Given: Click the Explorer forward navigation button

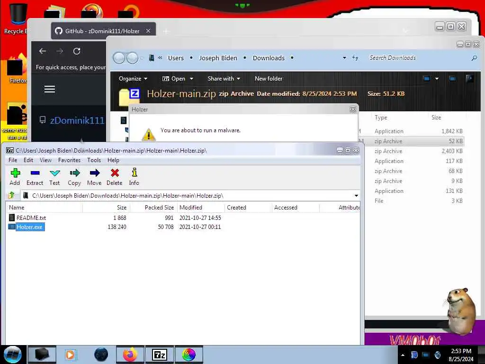Looking at the screenshot, I should [133, 58].
